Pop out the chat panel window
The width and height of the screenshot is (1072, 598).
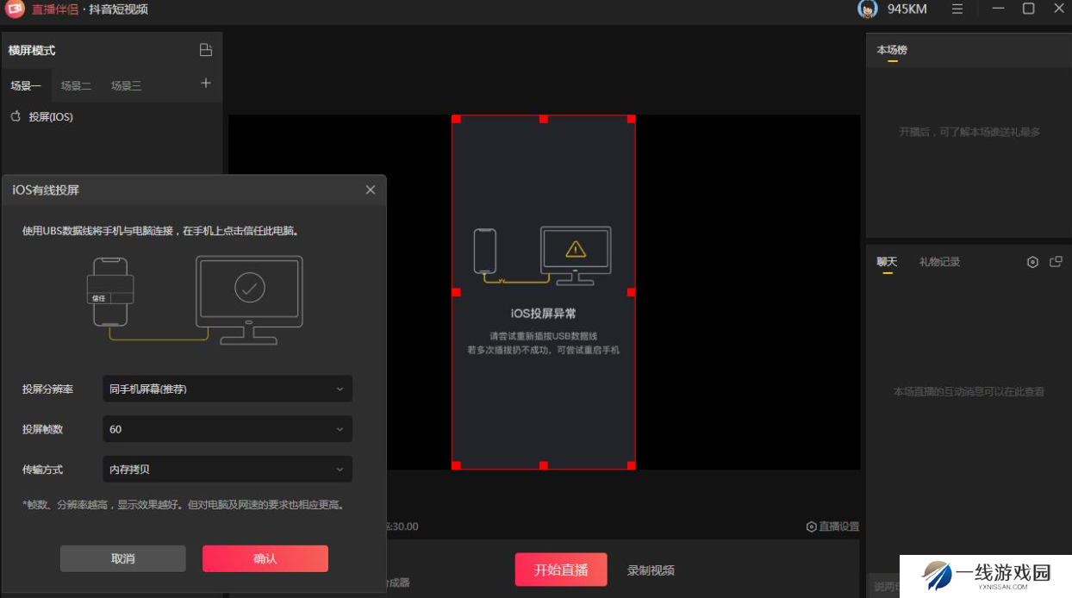pos(1056,262)
